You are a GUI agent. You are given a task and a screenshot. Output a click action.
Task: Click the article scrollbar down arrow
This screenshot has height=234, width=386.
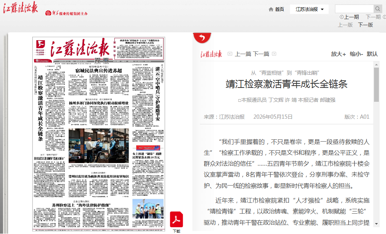376,223
